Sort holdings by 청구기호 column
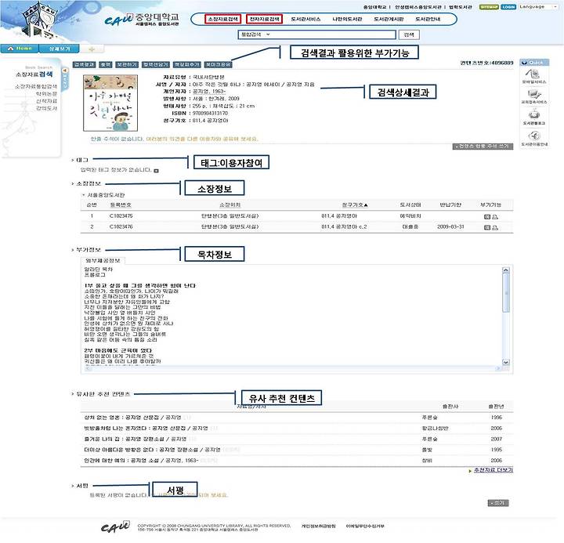Screen dimensions: 564x543 [355, 205]
